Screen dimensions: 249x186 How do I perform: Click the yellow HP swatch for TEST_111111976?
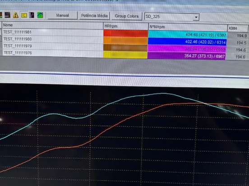point(125,55)
